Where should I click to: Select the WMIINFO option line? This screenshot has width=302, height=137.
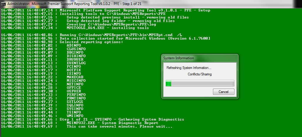click(42, 116)
